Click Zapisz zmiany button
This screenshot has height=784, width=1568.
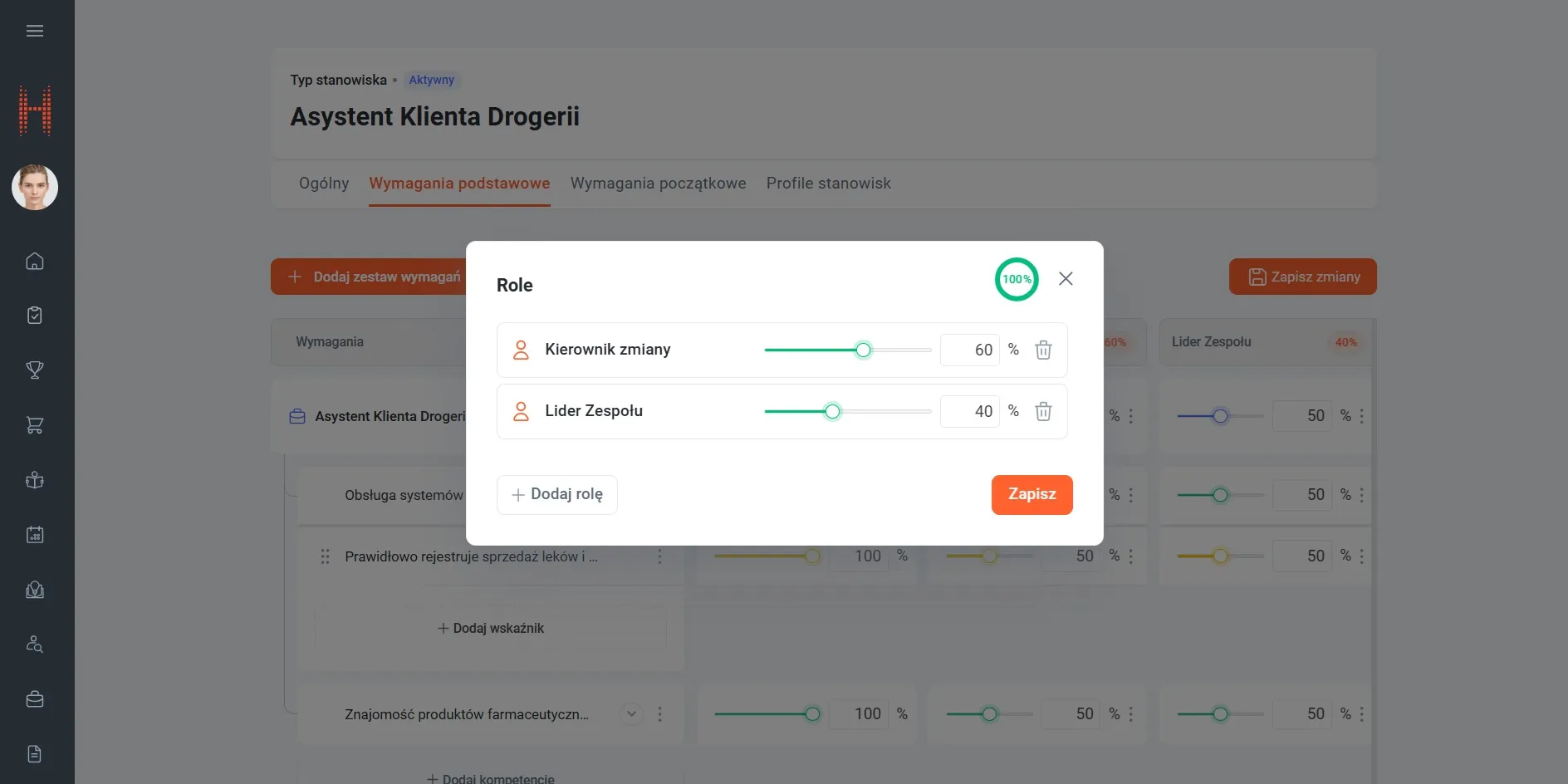pyautogui.click(x=1303, y=277)
